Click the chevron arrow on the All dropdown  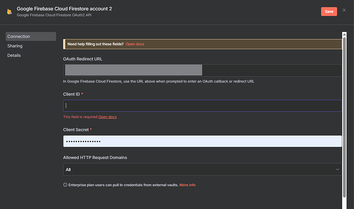tap(338, 169)
